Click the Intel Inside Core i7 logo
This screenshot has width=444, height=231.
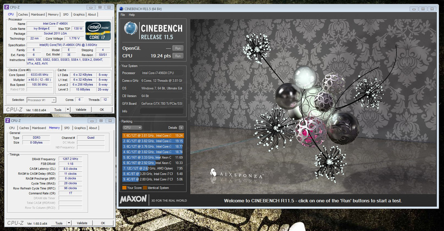click(x=98, y=31)
